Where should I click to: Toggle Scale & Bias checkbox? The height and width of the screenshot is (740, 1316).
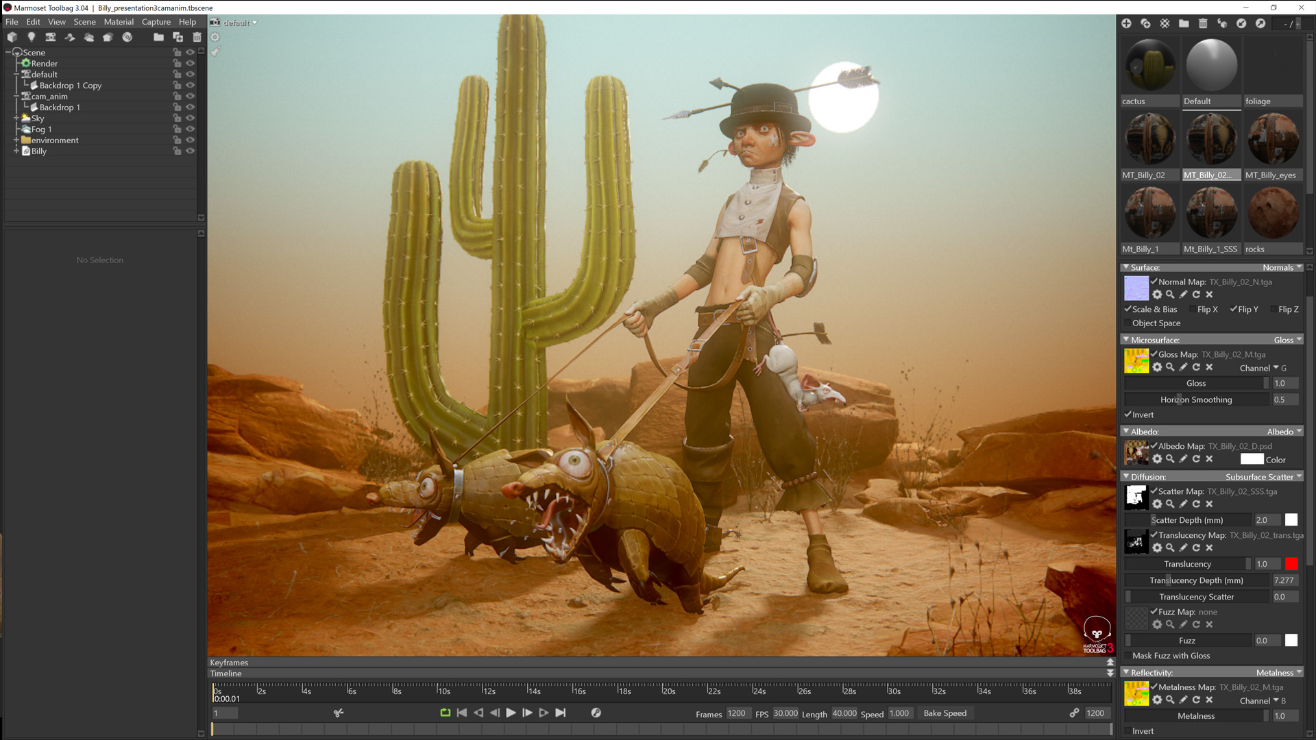pos(1128,310)
